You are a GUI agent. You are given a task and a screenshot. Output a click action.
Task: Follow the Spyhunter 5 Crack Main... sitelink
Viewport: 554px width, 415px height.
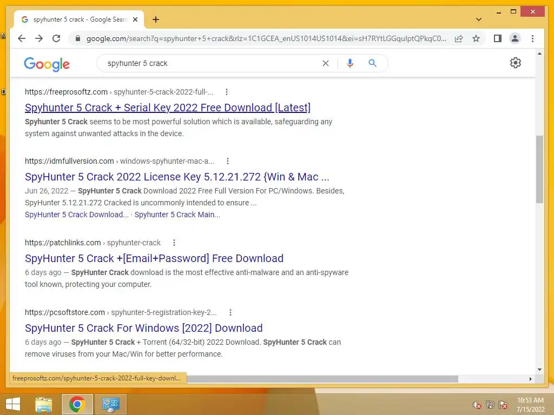[177, 215]
